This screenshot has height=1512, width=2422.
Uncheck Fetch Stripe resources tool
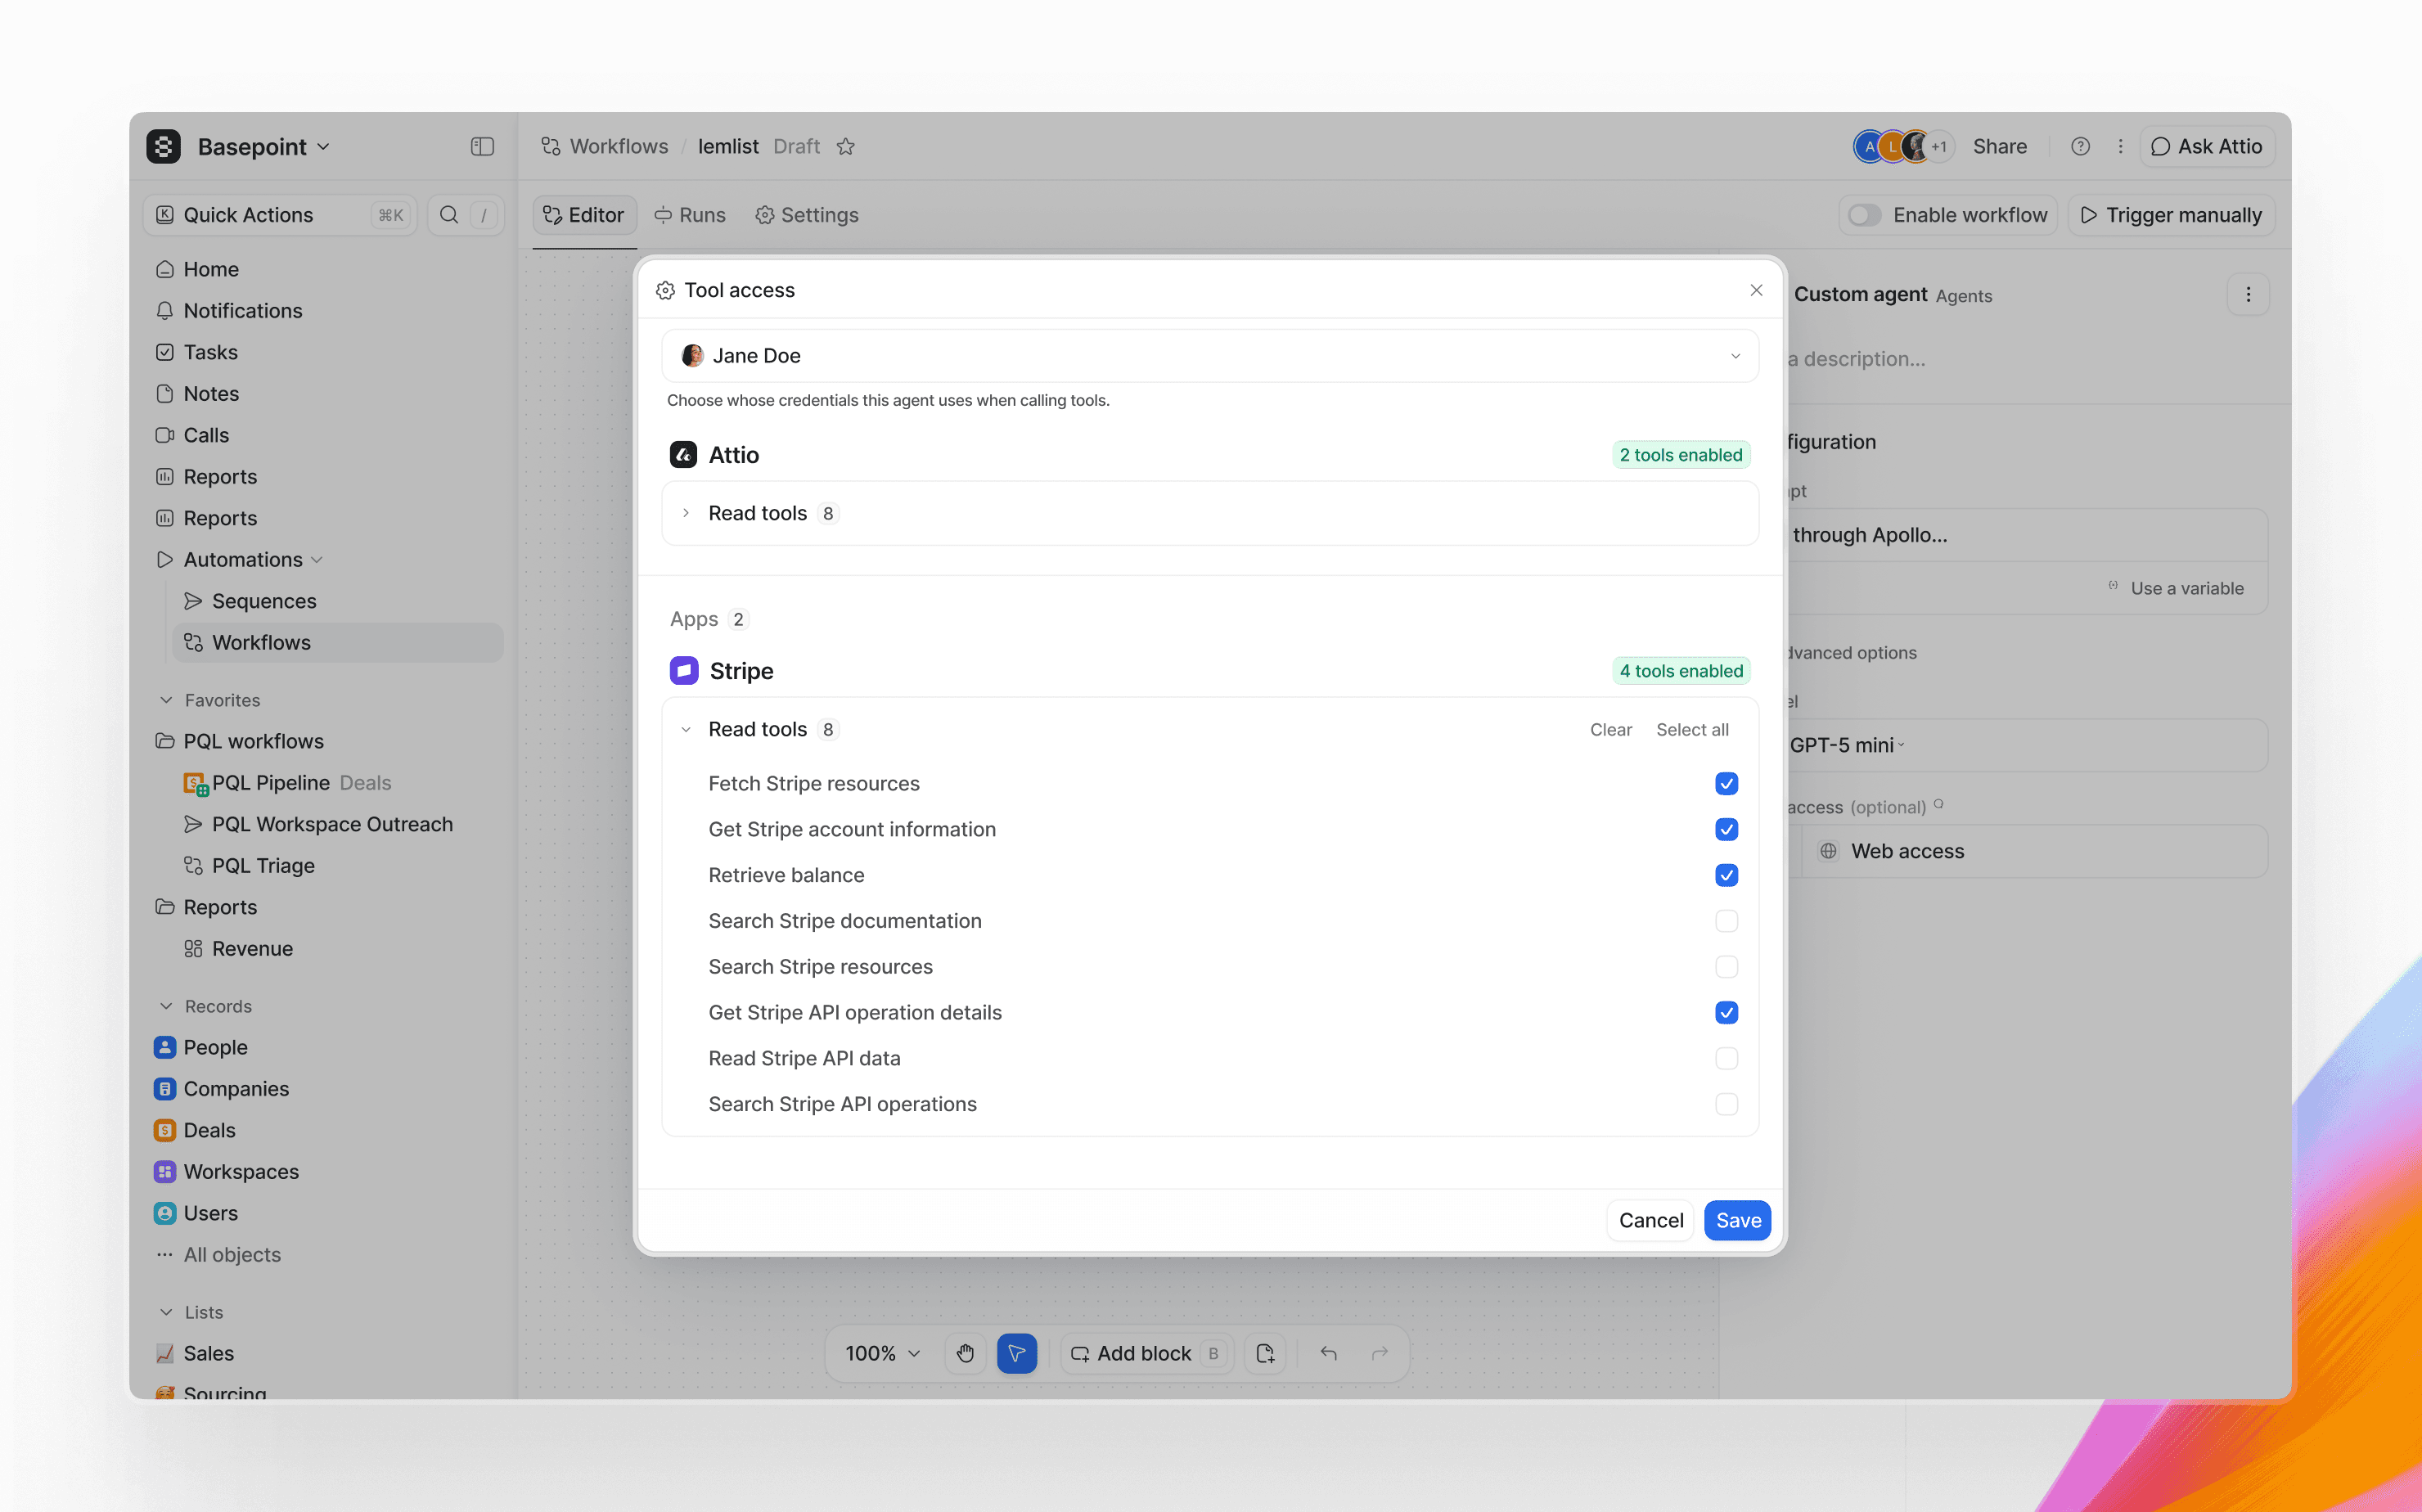tap(1726, 783)
